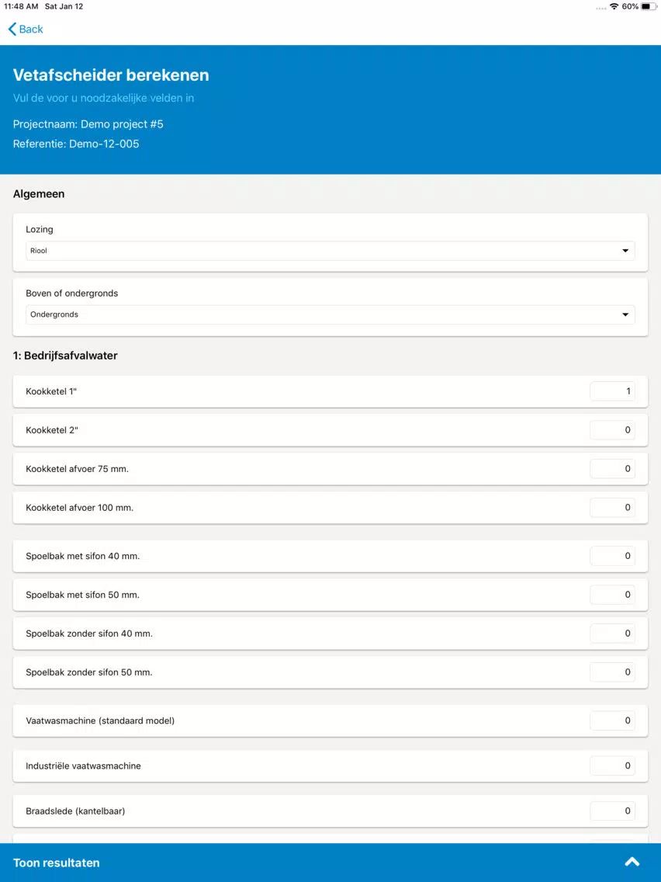
Task: Edit Spoelbak zonder sifon 40 mm. count
Action: [x=612, y=634]
